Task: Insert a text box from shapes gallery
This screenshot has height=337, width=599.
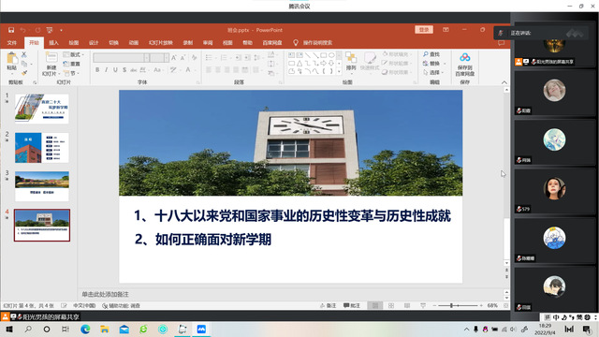Action: coord(291,55)
